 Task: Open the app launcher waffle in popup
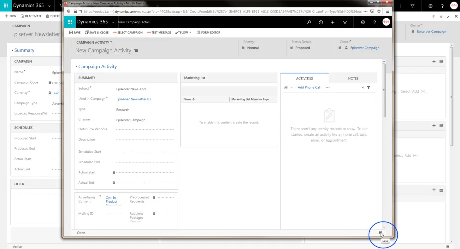point(70,22)
